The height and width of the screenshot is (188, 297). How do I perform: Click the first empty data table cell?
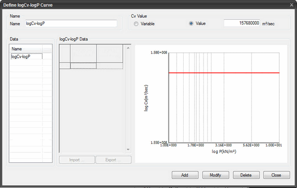pyautogui.click(x=83, y=66)
